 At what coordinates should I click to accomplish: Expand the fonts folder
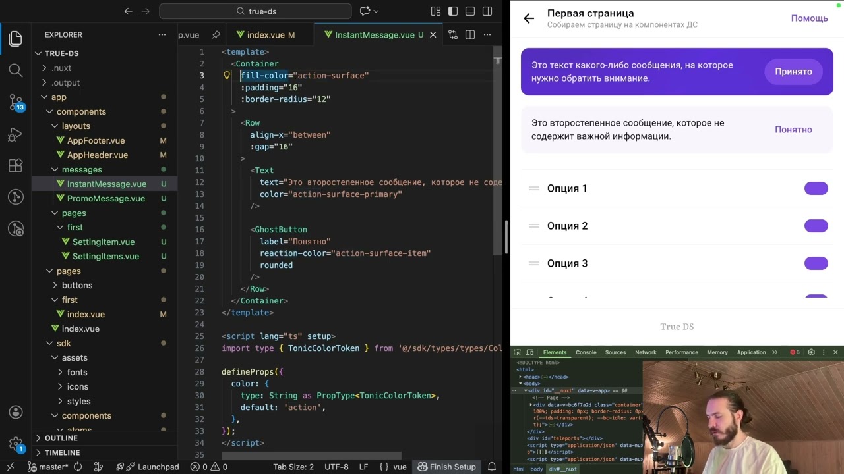[61, 372]
